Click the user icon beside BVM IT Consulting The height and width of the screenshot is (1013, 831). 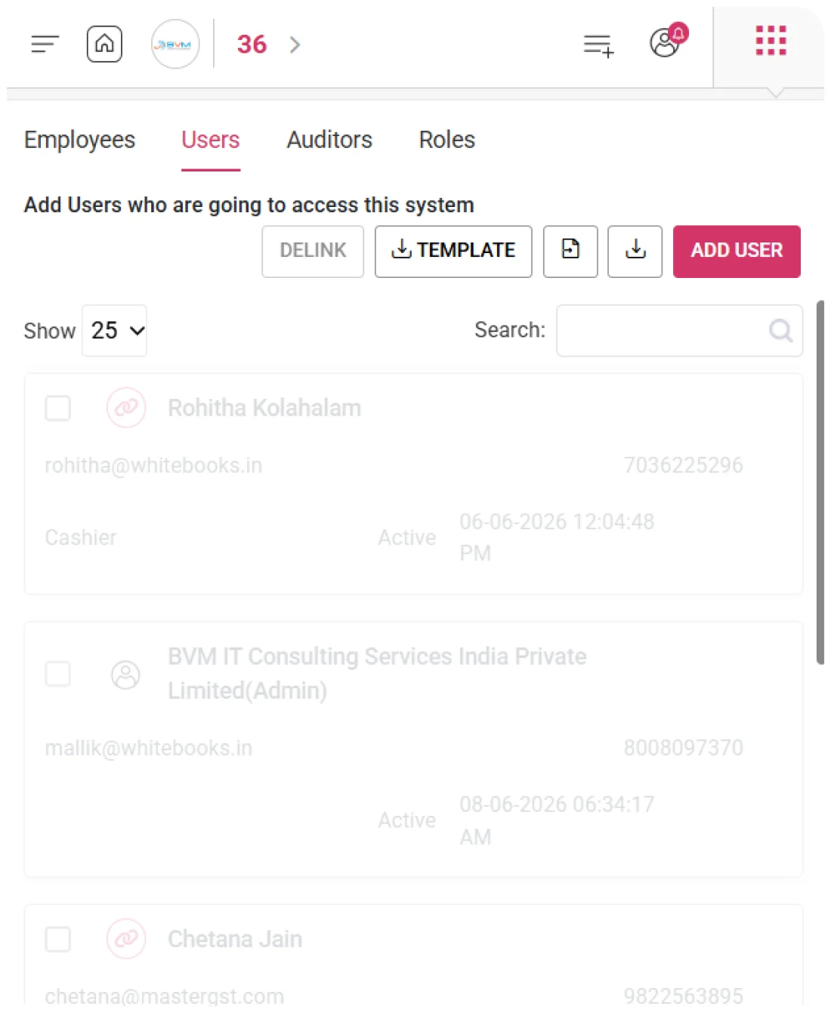[x=126, y=675]
